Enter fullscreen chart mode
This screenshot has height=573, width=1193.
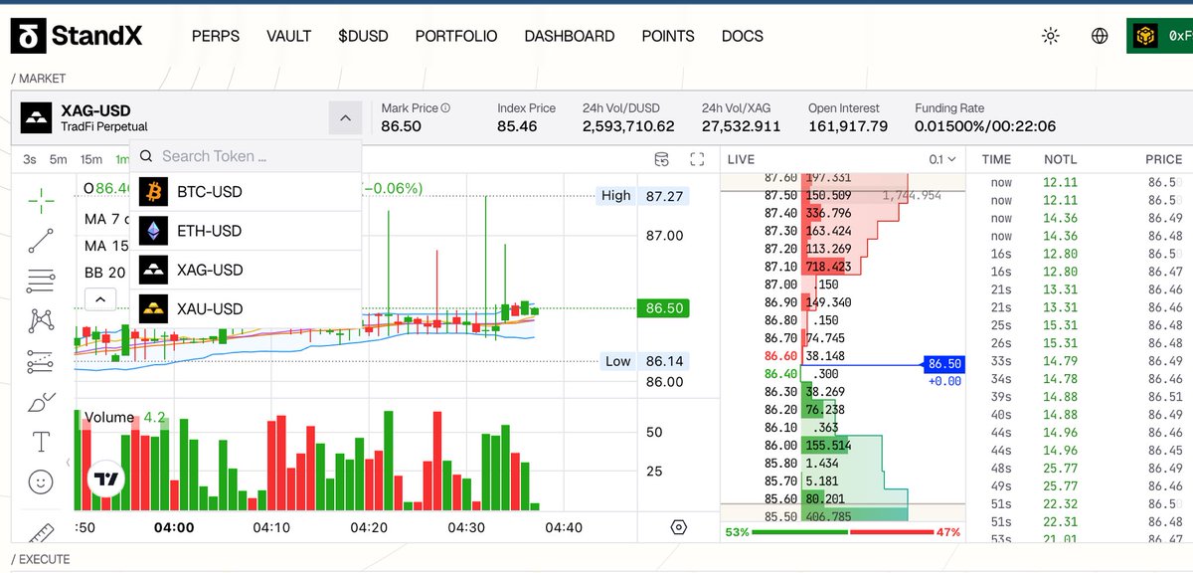click(697, 159)
